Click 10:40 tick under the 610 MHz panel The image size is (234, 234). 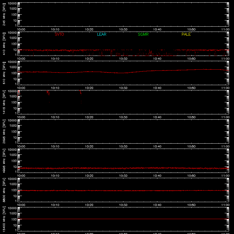point(157,88)
